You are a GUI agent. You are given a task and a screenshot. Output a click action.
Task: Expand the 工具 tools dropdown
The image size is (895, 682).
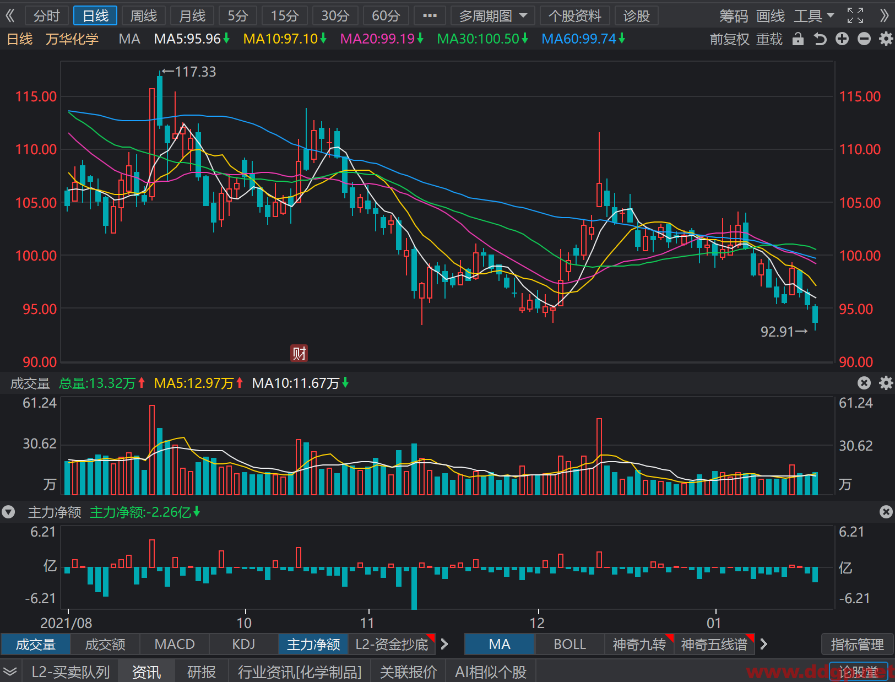point(813,16)
